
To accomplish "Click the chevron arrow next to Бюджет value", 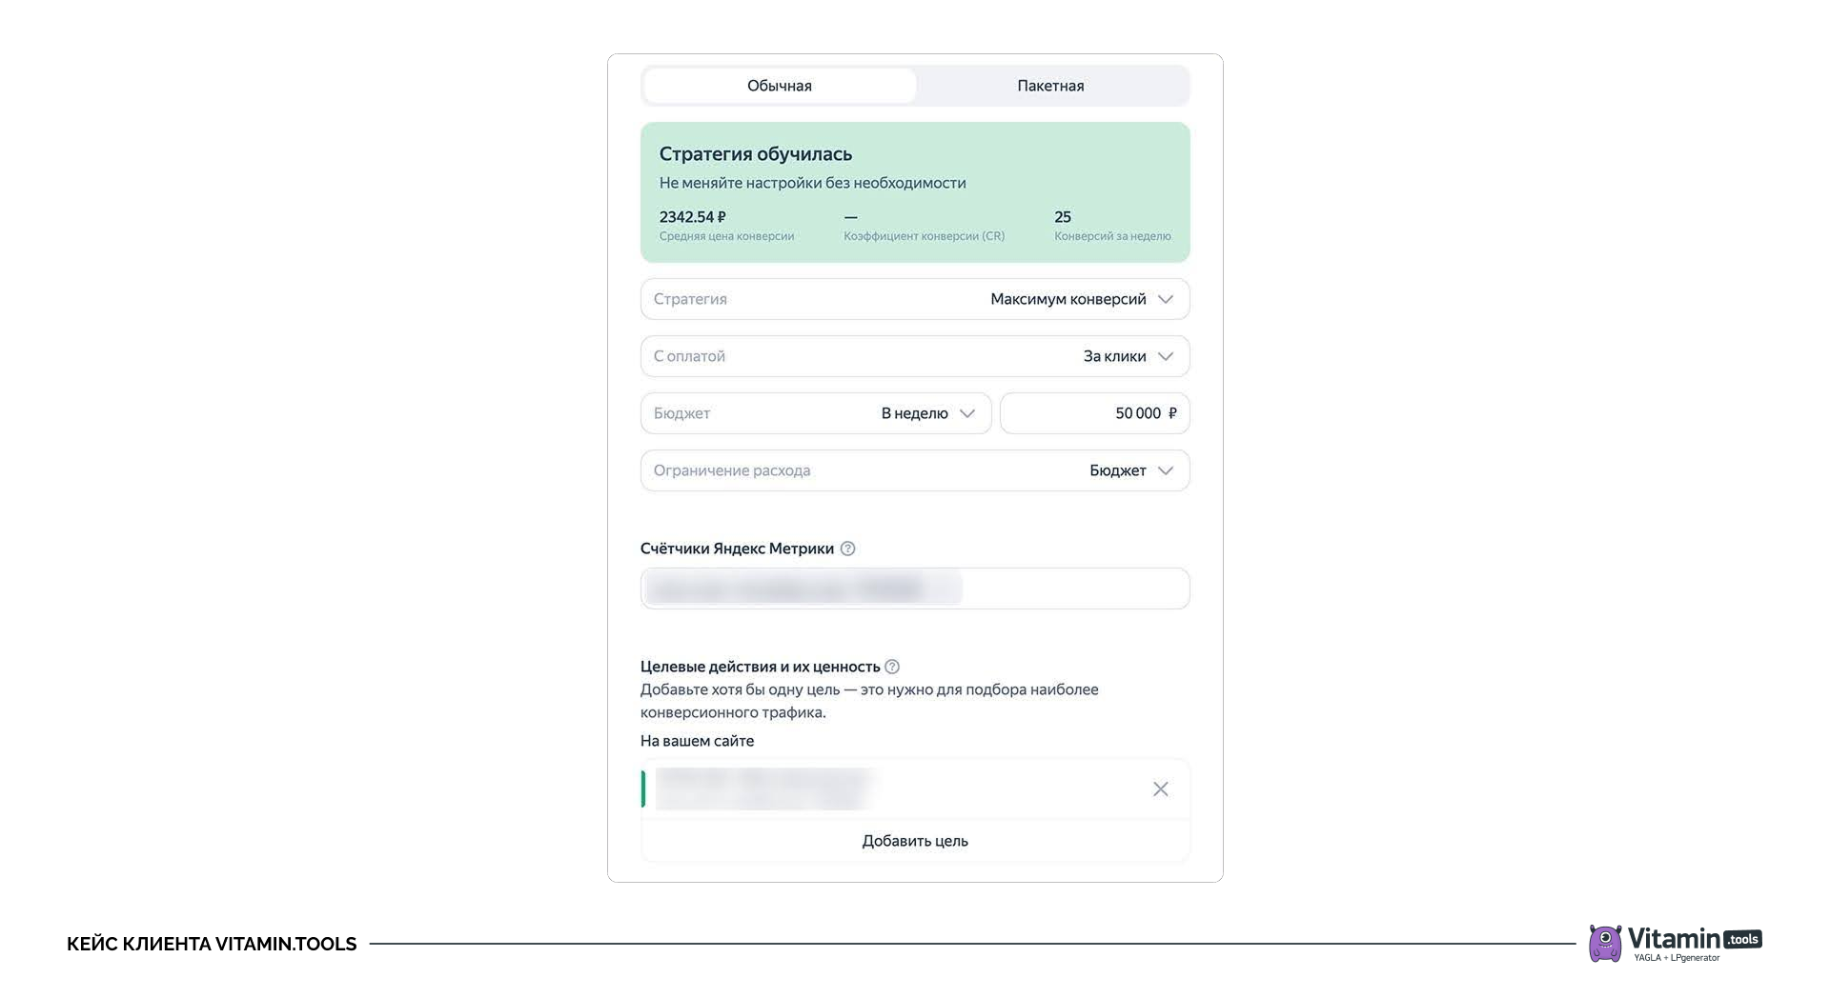I will (x=1165, y=470).
